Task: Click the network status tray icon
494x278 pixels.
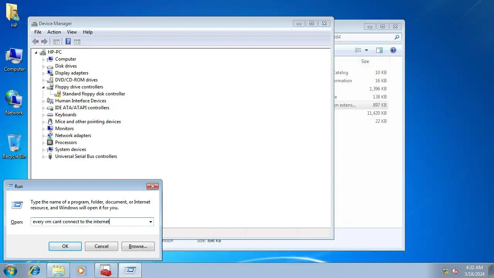Action: point(446,271)
